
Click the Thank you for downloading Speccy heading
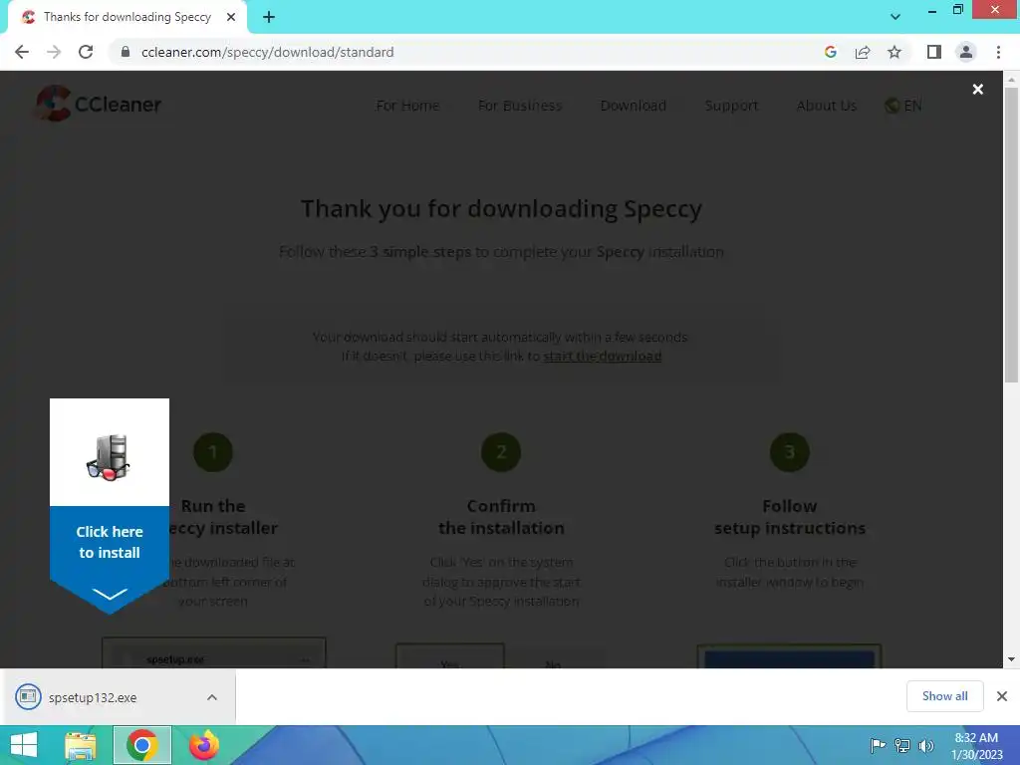pos(502,209)
